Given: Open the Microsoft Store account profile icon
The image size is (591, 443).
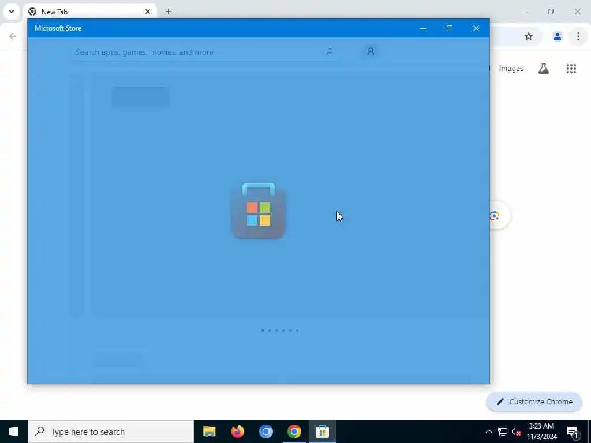Looking at the screenshot, I should point(371,51).
